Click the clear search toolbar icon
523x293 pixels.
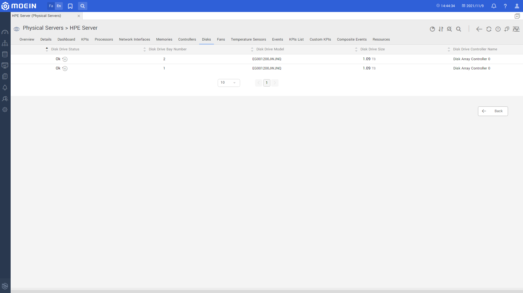(449, 29)
